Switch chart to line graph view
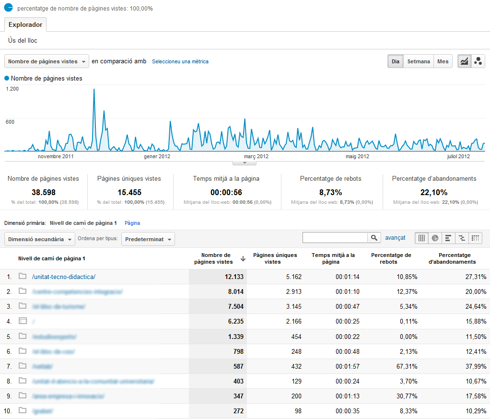The width and height of the screenshot is (490, 419). 464,61
